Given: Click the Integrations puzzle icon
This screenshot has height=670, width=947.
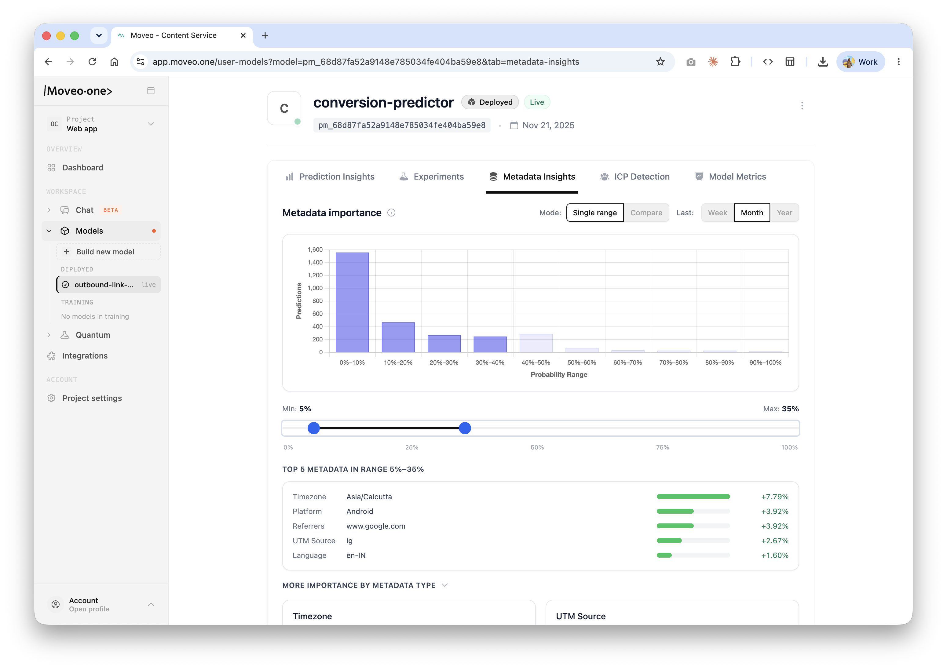Looking at the screenshot, I should point(51,356).
